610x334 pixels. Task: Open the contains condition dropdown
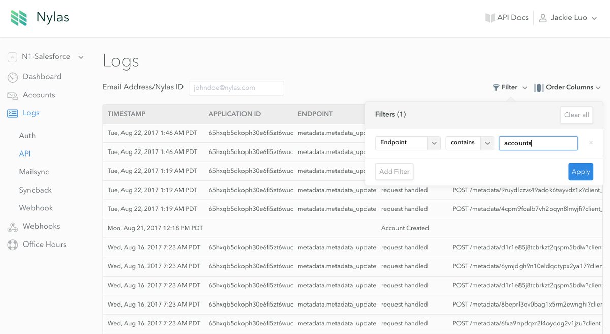coord(487,143)
